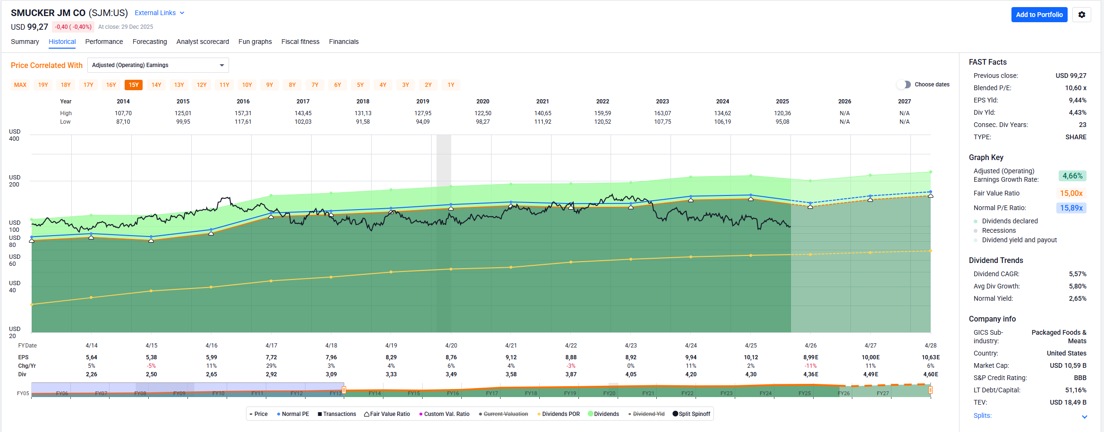The width and height of the screenshot is (1104, 432).
Task: Click the right handle of timeline range slider
Action: click(x=930, y=390)
